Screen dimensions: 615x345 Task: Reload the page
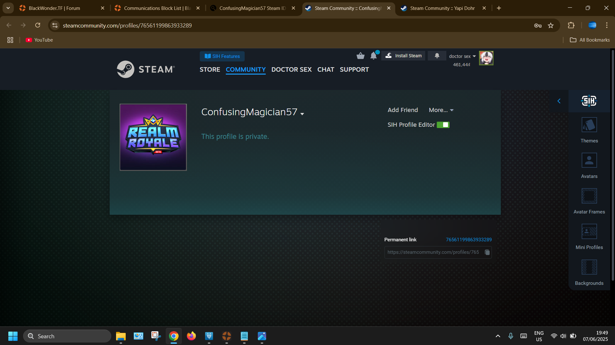pos(38,25)
